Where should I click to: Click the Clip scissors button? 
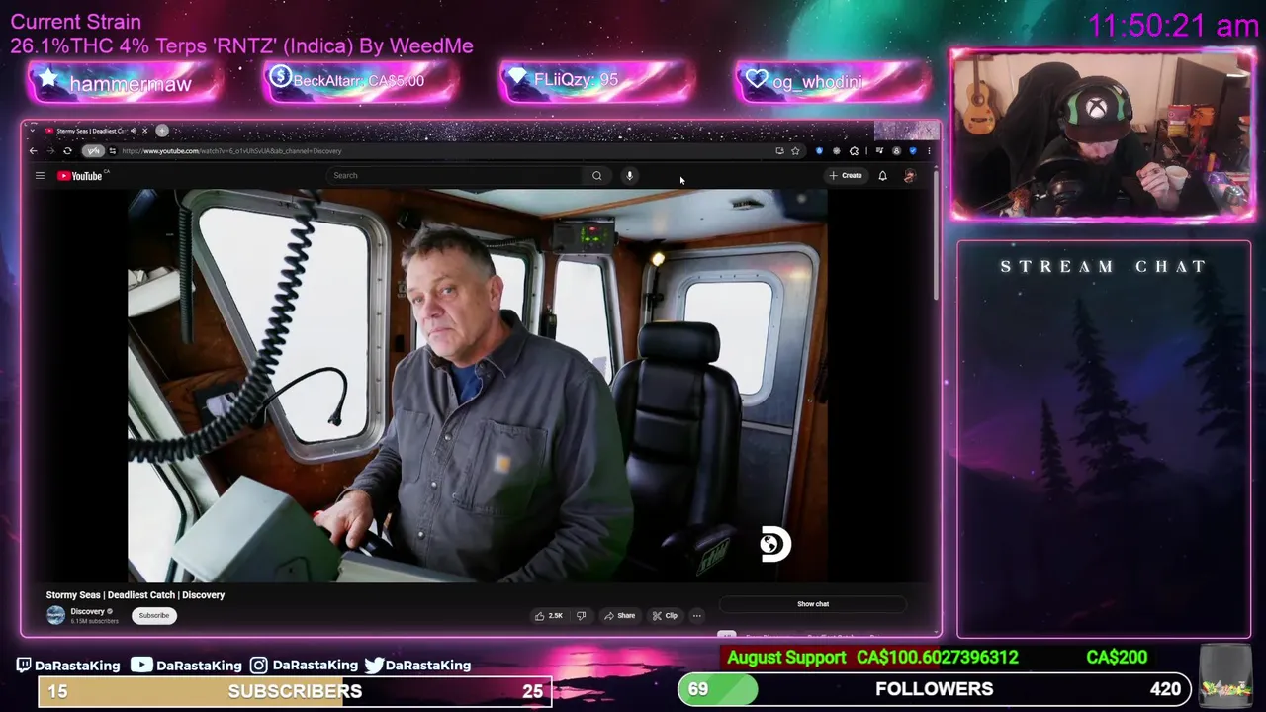pyautogui.click(x=665, y=616)
